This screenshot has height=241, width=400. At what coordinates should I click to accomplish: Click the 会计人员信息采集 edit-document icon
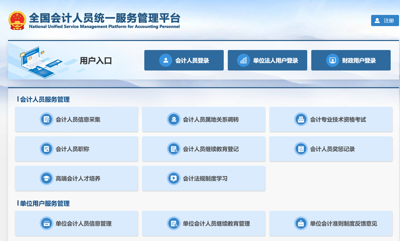[47, 120]
